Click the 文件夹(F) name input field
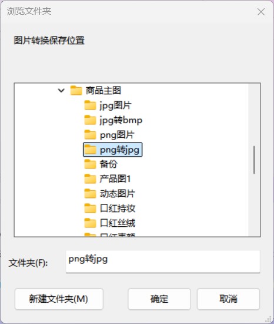The height and width of the screenshot is (324, 274). point(163,262)
